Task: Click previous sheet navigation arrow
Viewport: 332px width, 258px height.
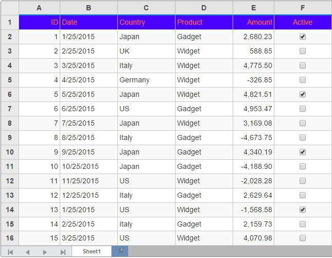Action: pos(28,252)
